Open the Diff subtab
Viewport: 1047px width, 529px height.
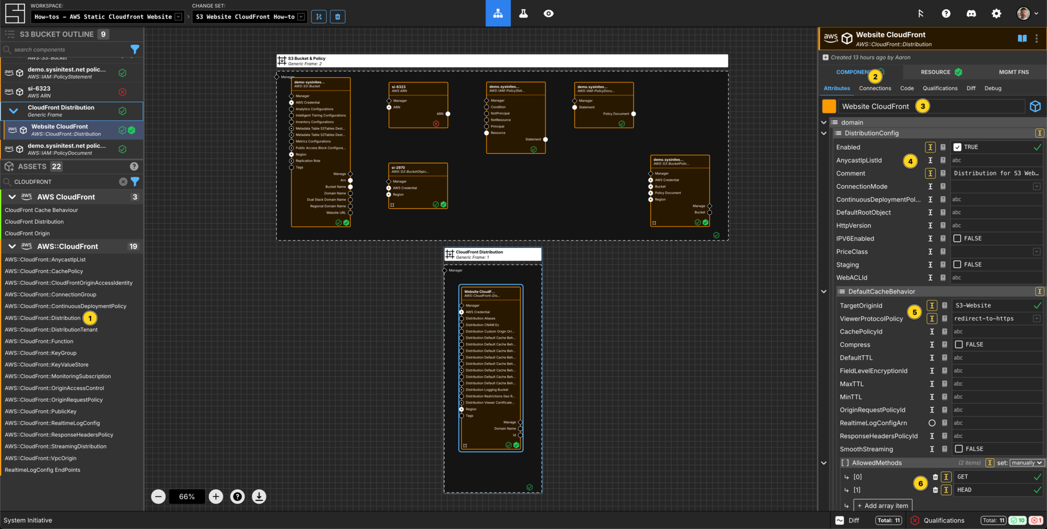[x=971, y=88]
